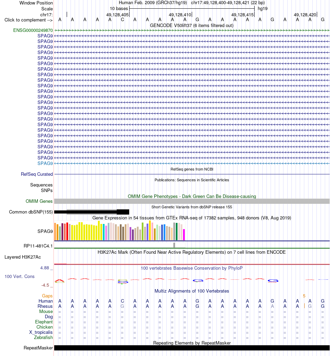
Task: Click 'Publications: Sequences in Scientific Articles' title
Action: point(192,180)
